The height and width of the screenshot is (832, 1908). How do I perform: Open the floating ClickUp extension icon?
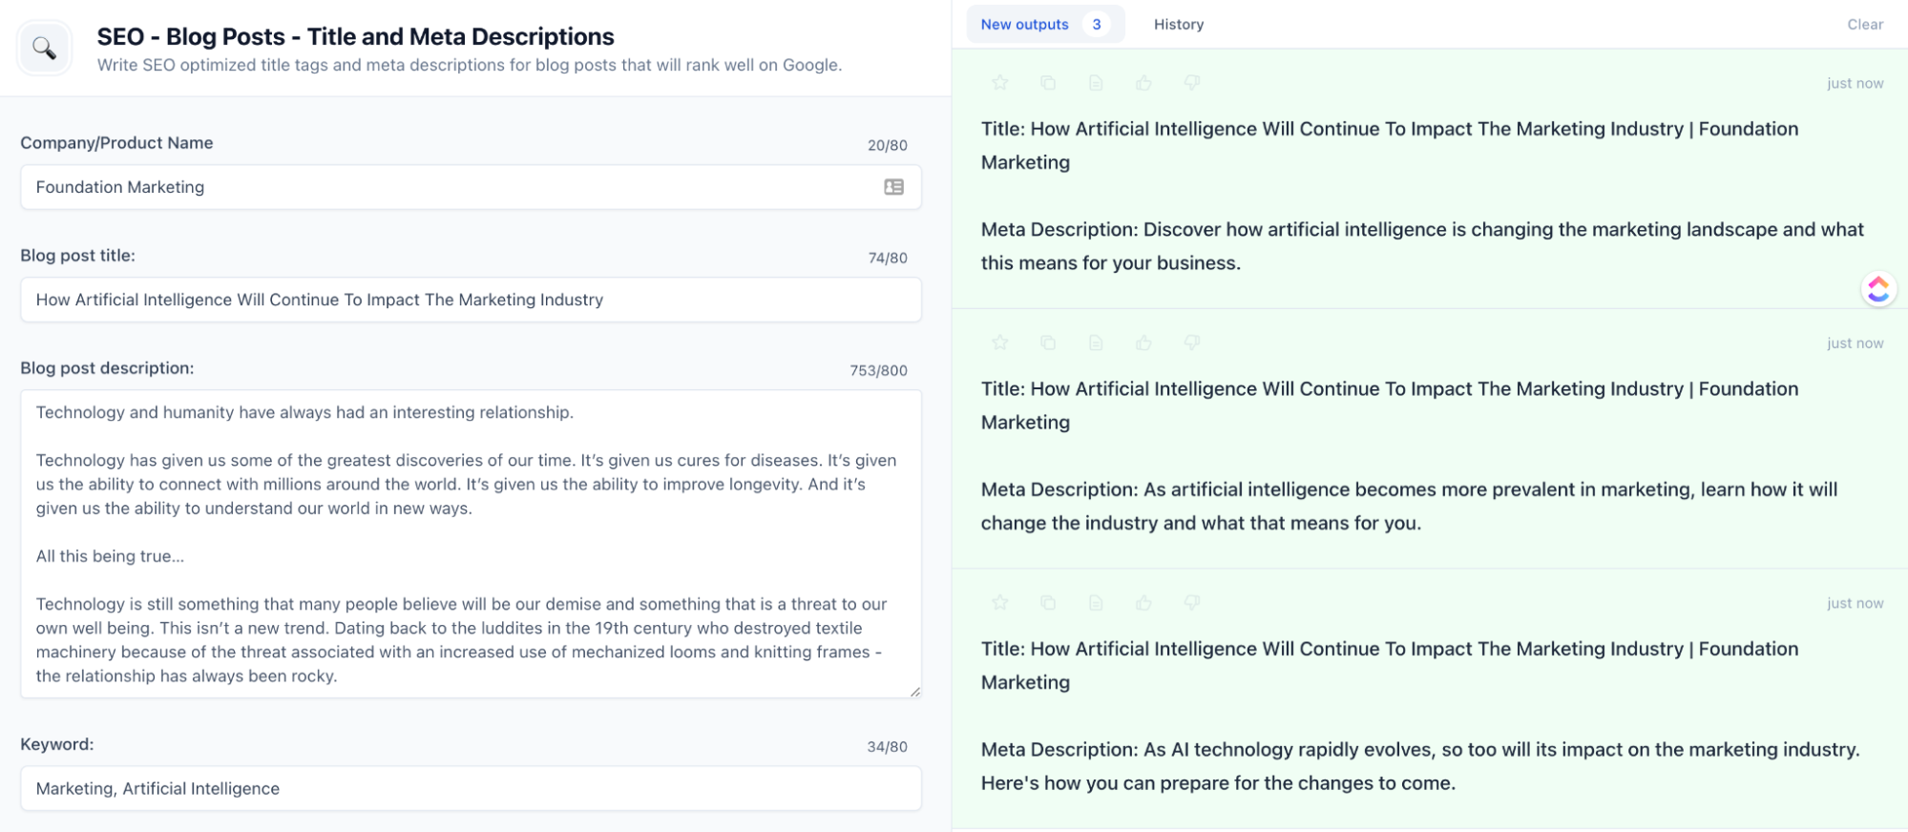click(1877, 288)
